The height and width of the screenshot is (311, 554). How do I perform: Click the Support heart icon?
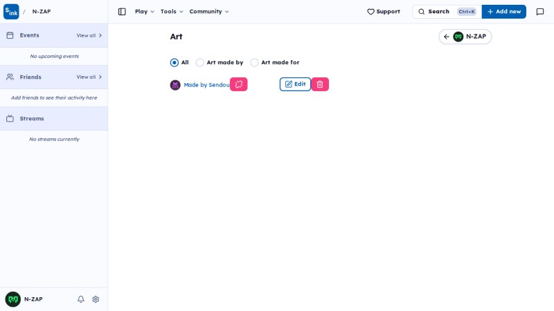tap(370, 12)
